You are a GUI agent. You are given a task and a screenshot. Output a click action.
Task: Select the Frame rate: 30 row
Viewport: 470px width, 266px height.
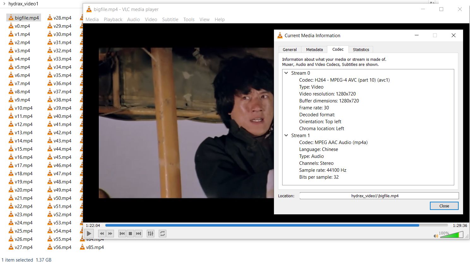click(314, 108)
